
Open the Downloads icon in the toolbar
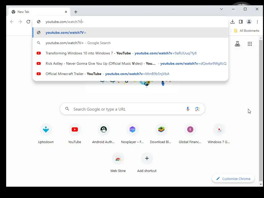233,22
